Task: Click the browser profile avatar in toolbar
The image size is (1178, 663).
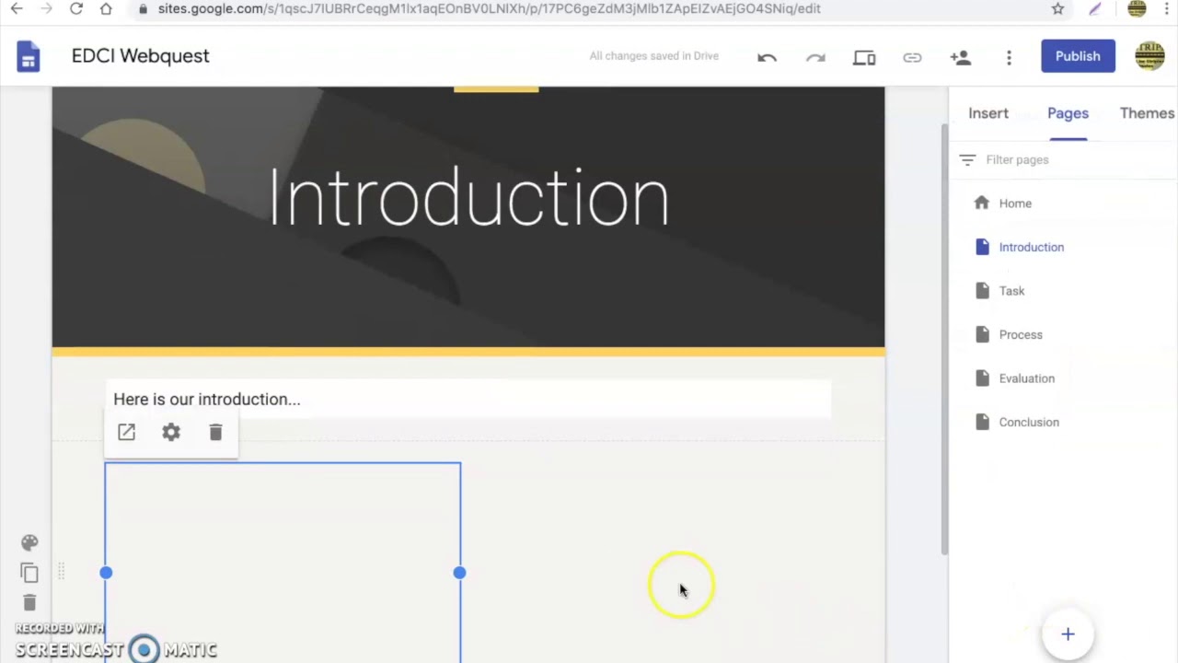Action: click(1137, 9)
